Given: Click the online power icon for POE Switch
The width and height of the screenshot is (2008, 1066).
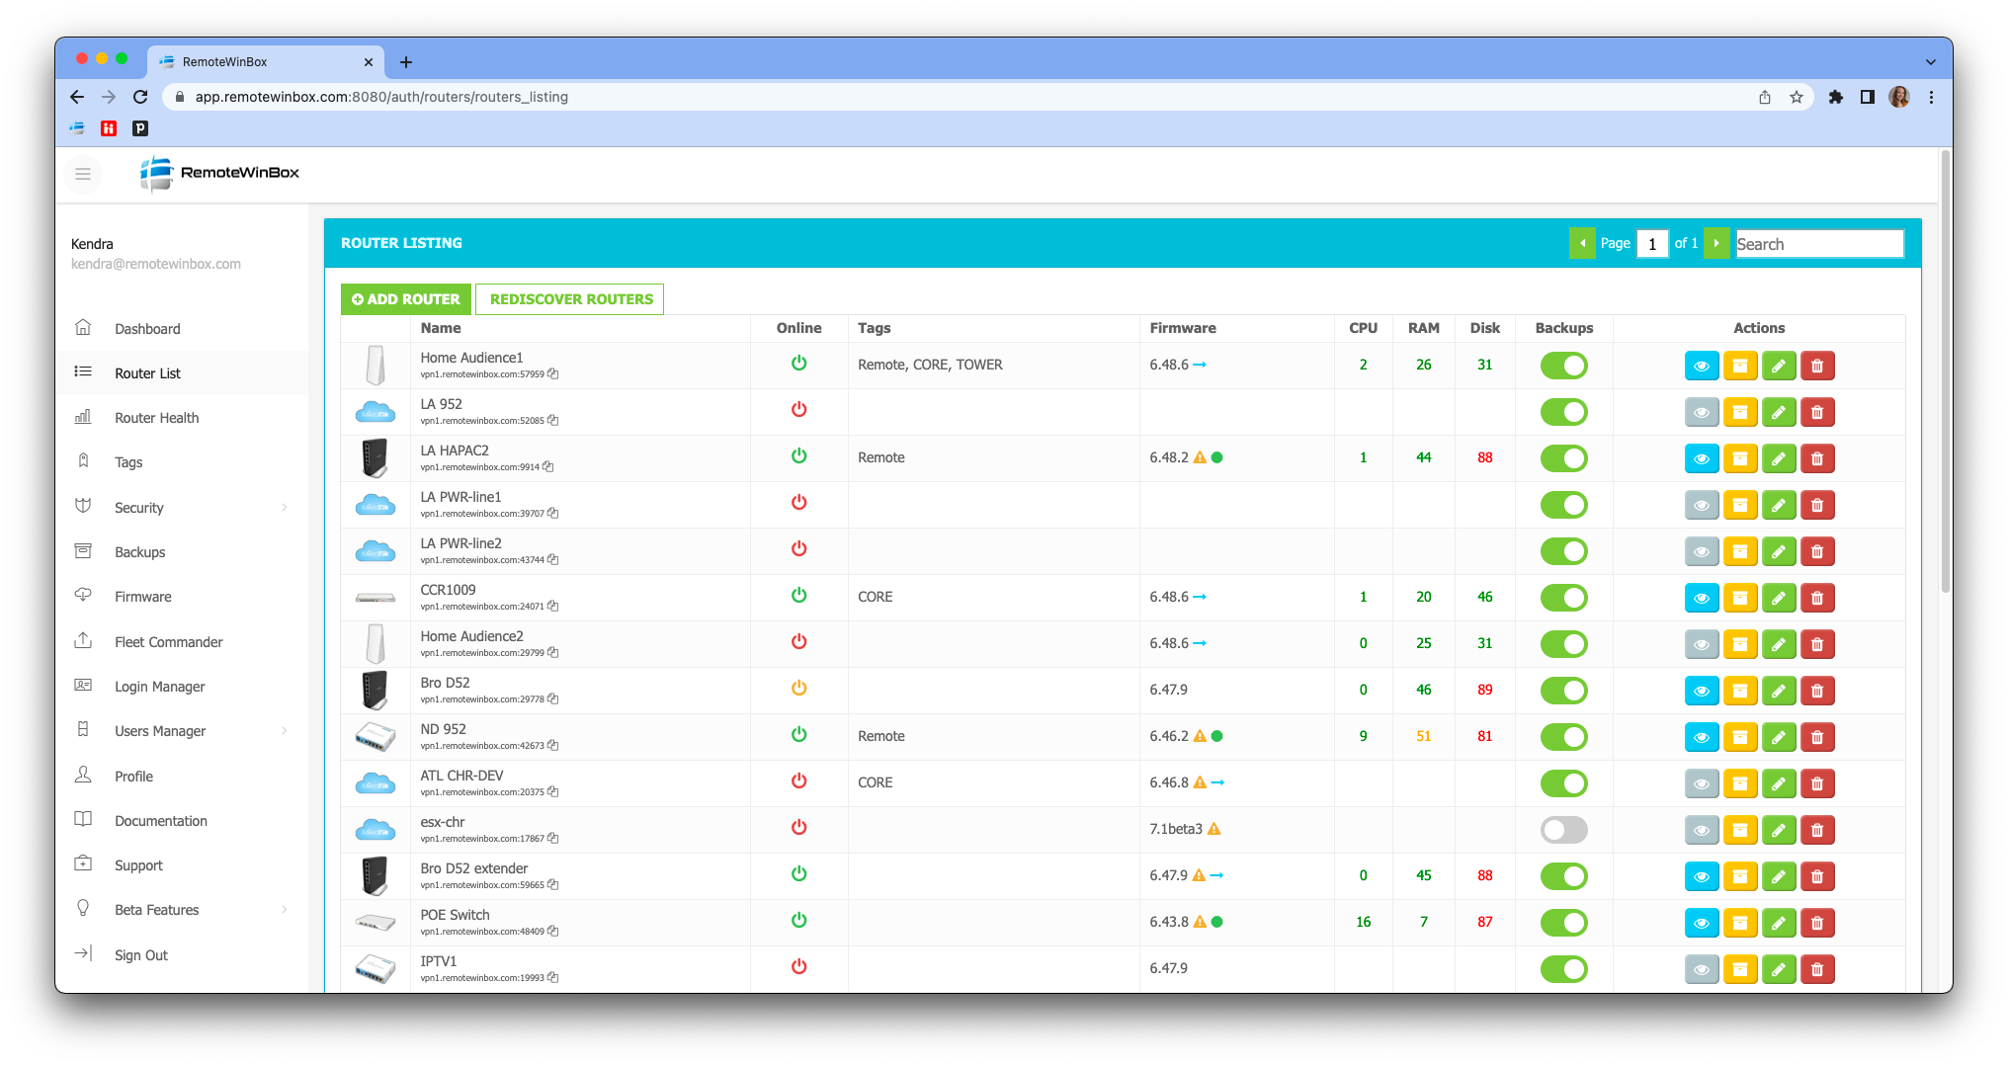Looking at the screenshot, I should [798, 921].
